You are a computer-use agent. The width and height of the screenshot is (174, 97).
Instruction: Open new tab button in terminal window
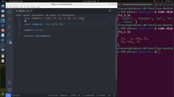(120, 5)
